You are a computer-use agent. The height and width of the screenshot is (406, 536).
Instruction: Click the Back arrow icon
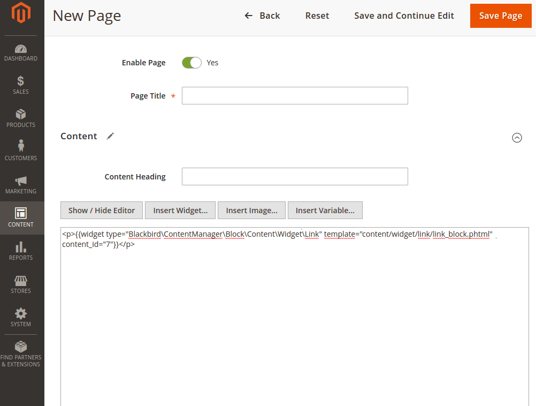(x=249, y=16)
